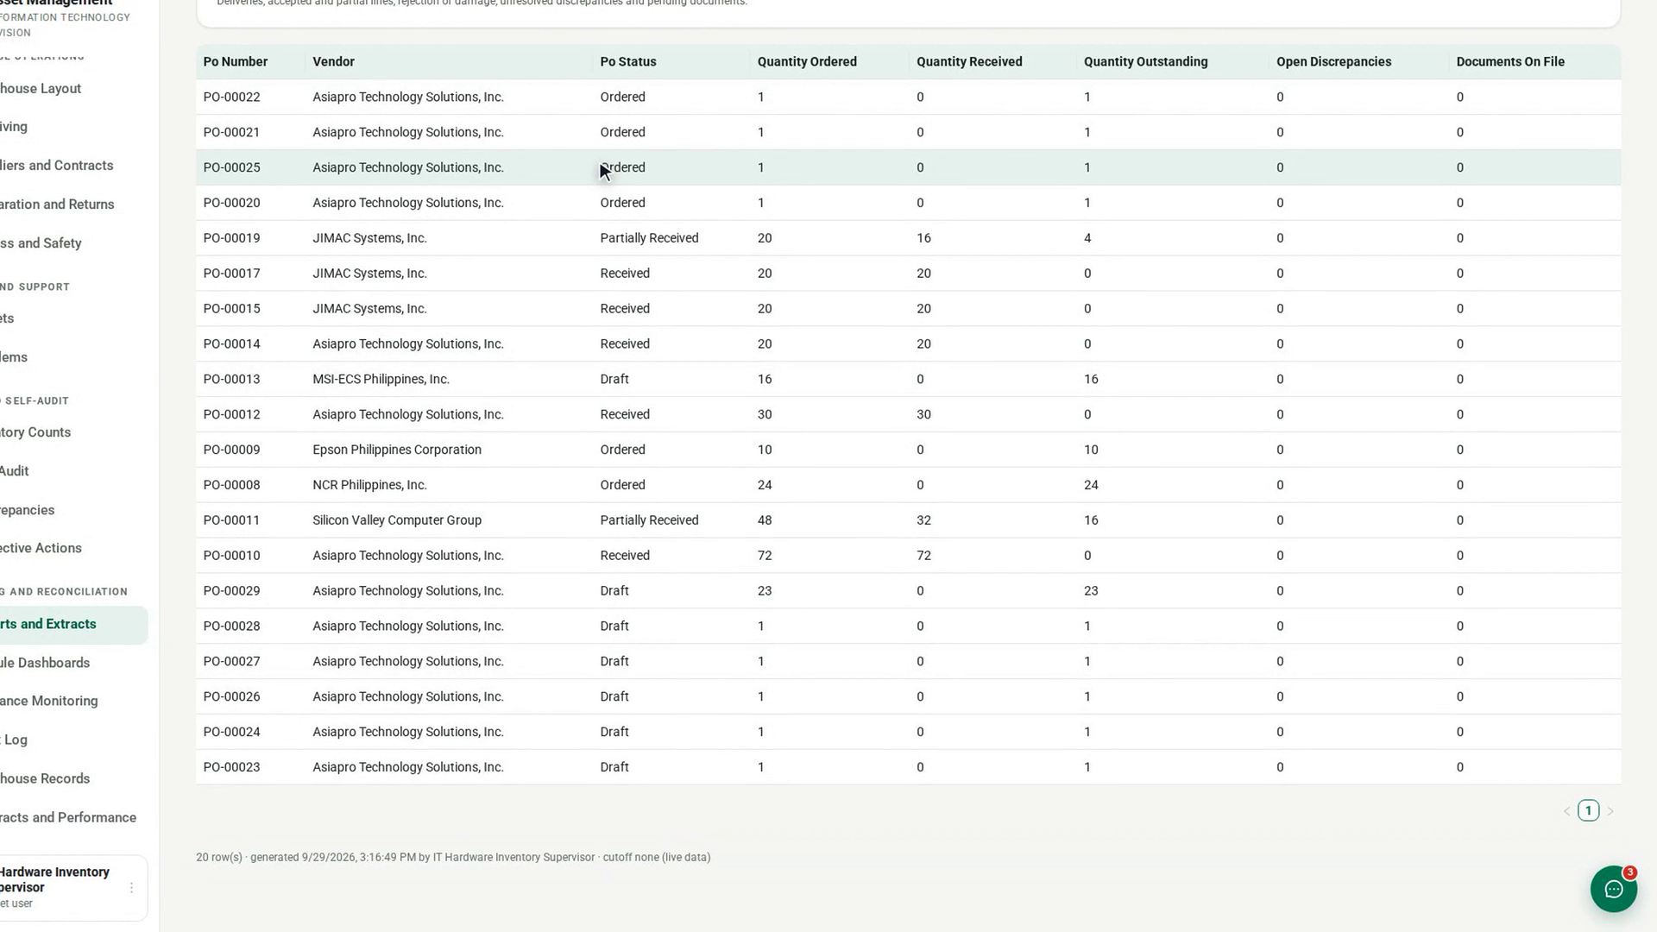Open the user profile options menu dots
This screenshot has width=1657, height=932.
131,888
